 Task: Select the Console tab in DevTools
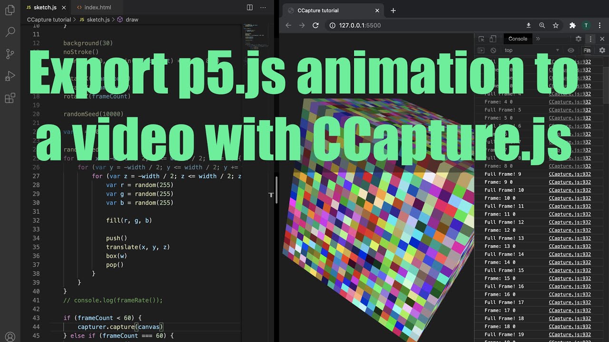[x=518, y=39]
